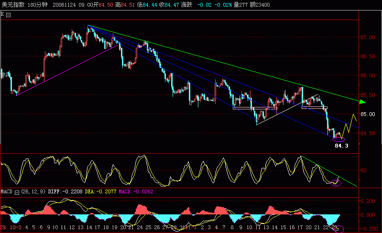Click date 24 on the time axis
This screenshot has height=233, width=382.
point(140,227)
